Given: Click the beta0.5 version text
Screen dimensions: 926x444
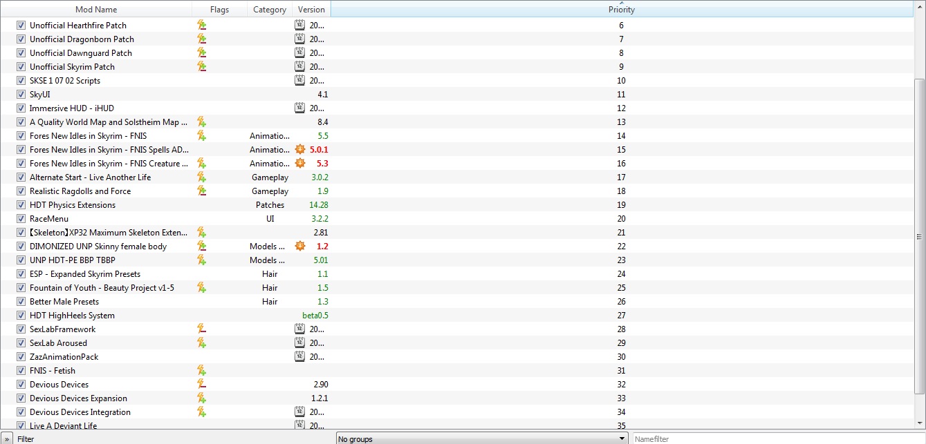Looking at the screenshot, I should coord(315,315).
